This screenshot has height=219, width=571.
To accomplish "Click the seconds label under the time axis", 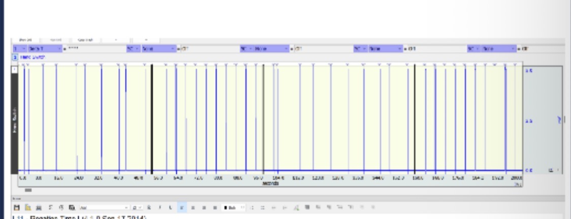I will 270,183.
